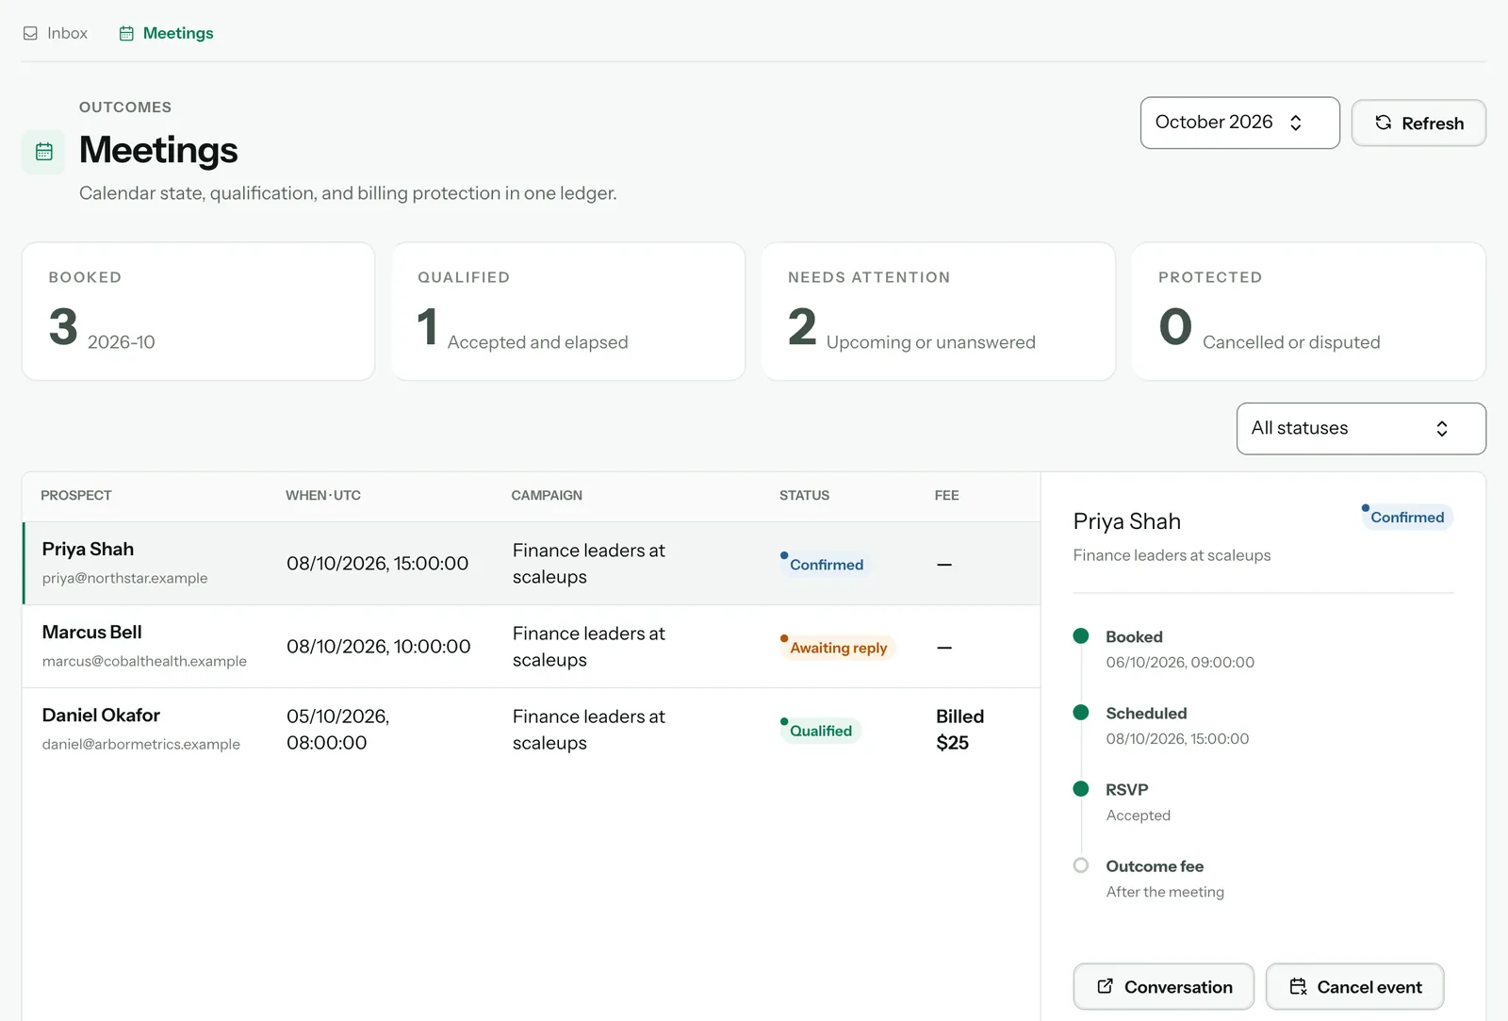
Task: Click the circular arrows icon in Refresh
Action: (1383, 123)
